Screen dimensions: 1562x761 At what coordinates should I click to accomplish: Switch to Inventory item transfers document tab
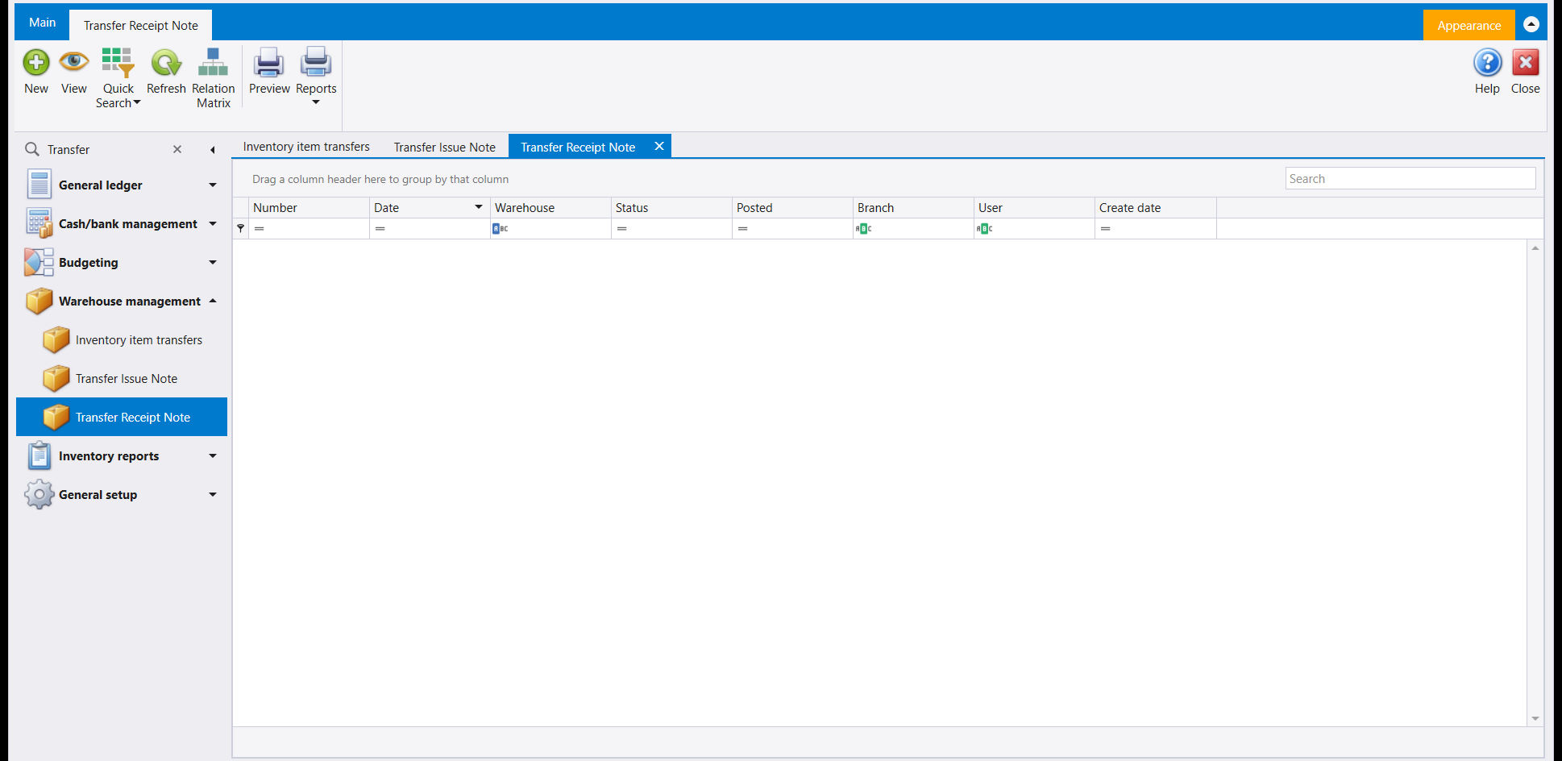click(306, 147)
